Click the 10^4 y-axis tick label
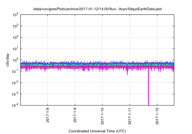Viewport: 192px width, 134px height. pyautogui.click(x=16, y=15)
